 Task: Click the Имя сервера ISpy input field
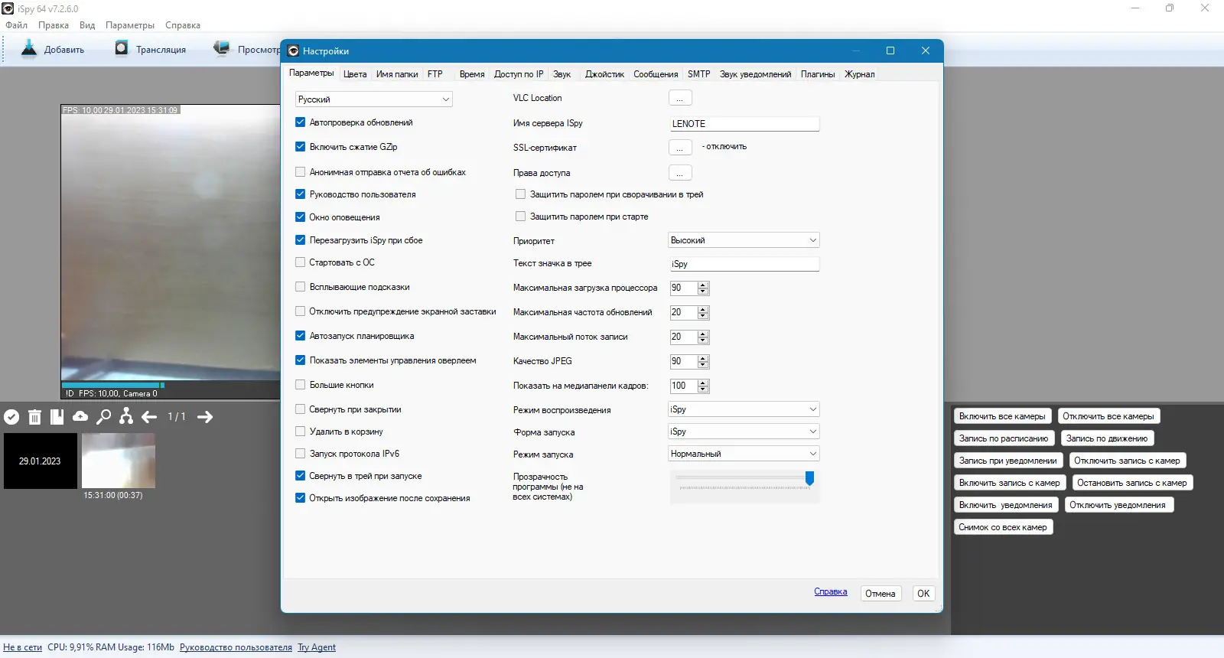[x=744, y=124]
